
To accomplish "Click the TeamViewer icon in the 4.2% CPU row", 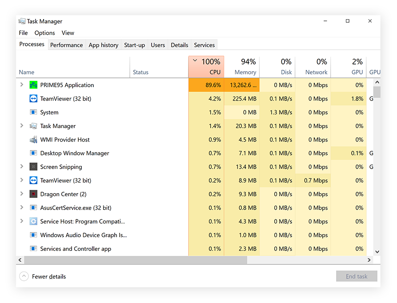I will (33, 98).
